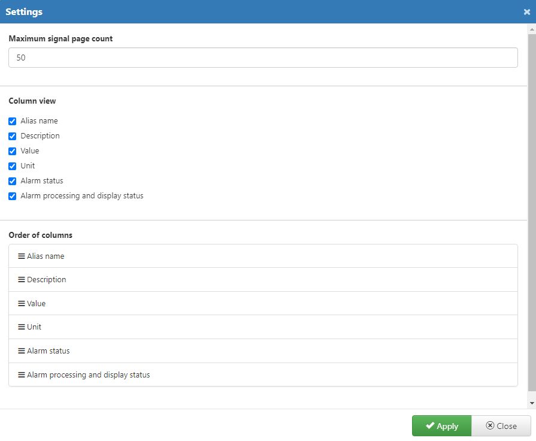Toggle the Unit column checkbox
Viewport: 536px width, 441px height.
click(13, 166)
